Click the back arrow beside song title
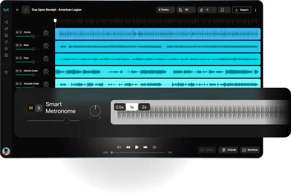This screenshot has height=195, width=291. coord(18,10)
